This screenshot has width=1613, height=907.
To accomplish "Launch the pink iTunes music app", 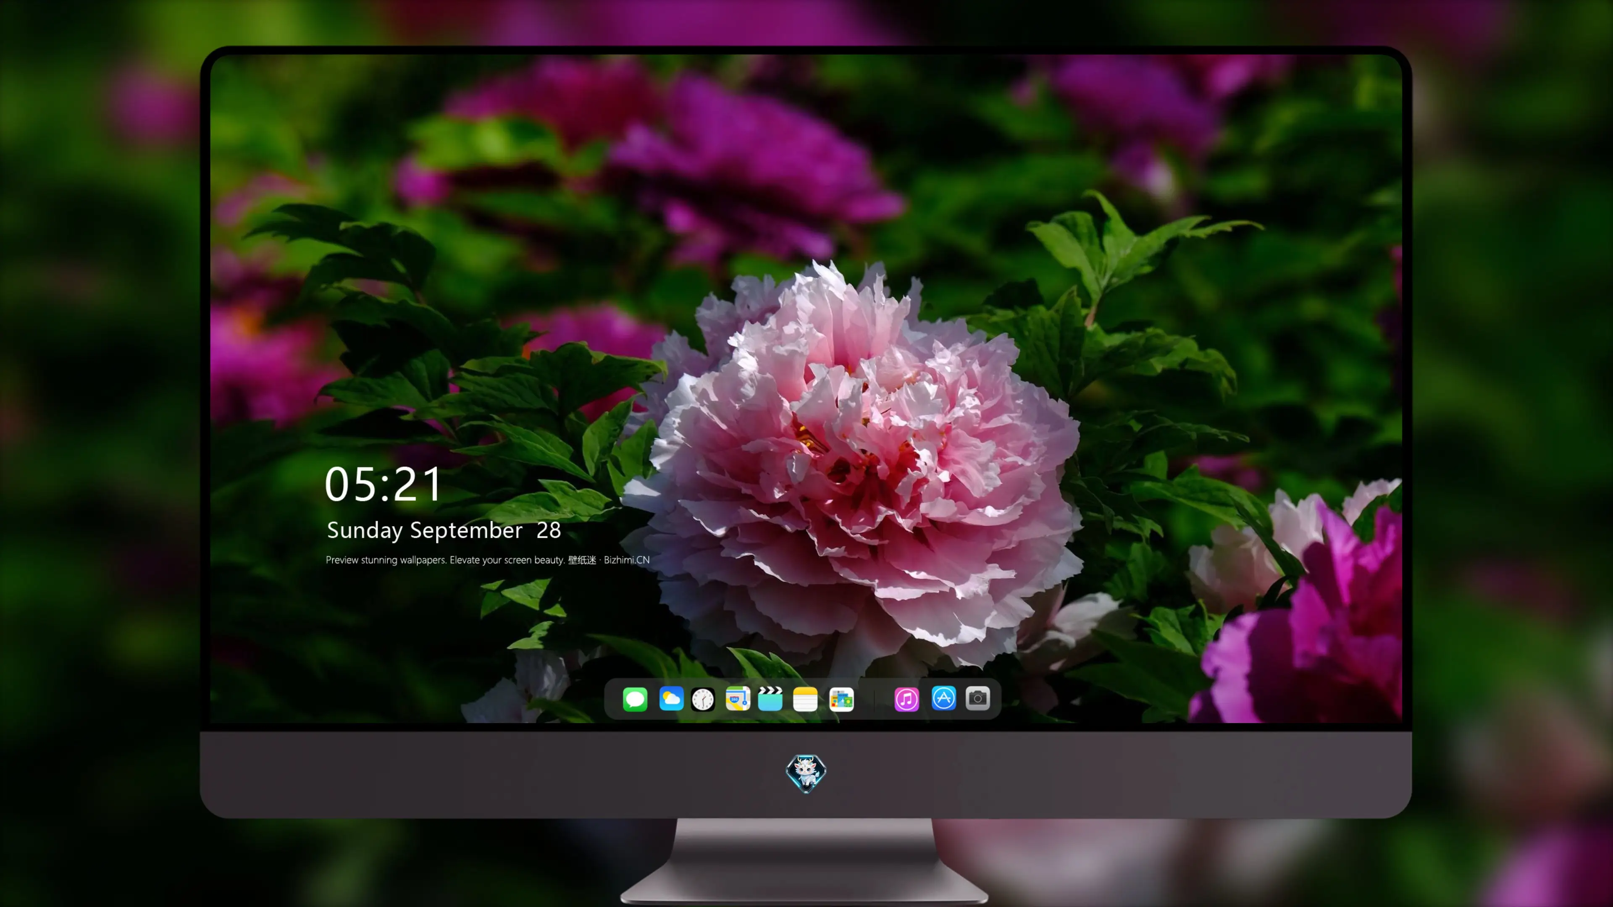I will 907,699.
